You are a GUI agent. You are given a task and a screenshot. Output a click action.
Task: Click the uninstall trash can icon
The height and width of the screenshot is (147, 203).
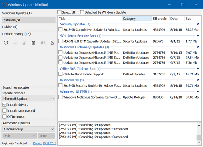point(33,43)
